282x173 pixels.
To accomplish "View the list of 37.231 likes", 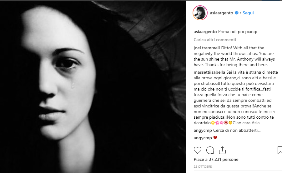I will [216, 159].
